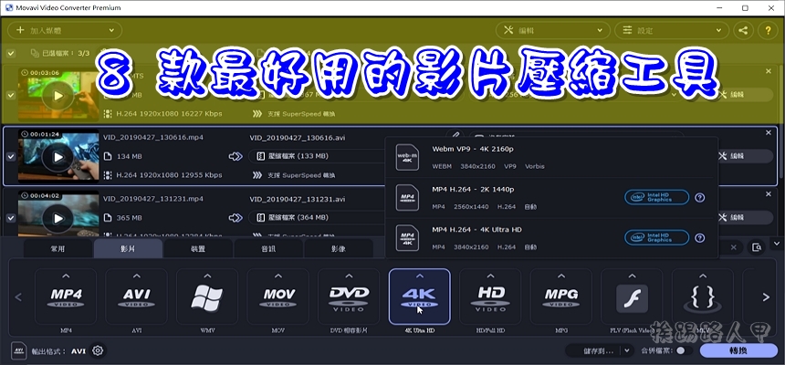
Task: Click the share icon in the top toolbar
Action: pos(743,30)
